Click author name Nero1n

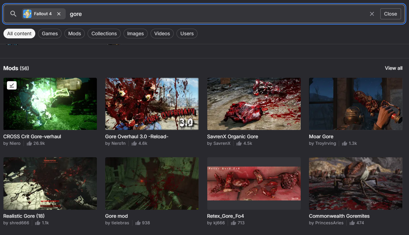pyautogui.click(x=118, y=143)
